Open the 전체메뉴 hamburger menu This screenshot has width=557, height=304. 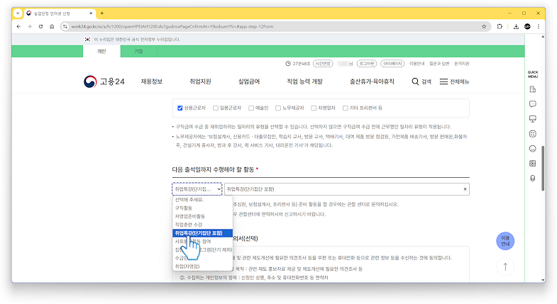[x=443, y=81]
